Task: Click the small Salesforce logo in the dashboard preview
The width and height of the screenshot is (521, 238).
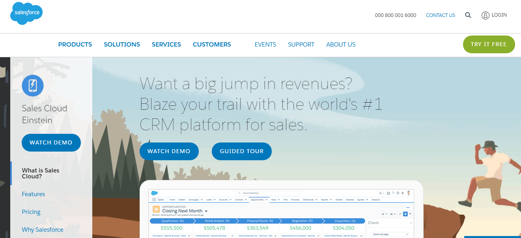Action: [155, 193]
